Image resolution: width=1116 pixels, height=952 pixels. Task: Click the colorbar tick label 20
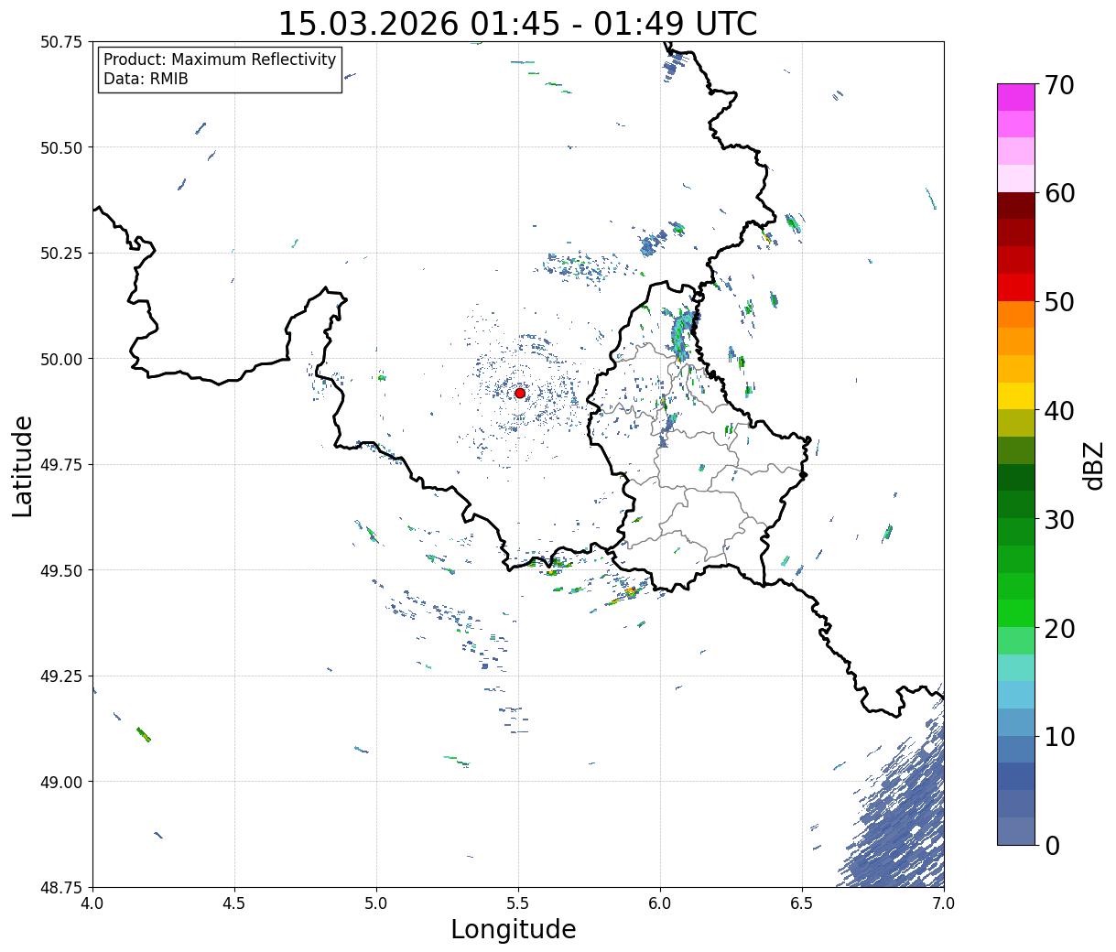(1059, 629)
